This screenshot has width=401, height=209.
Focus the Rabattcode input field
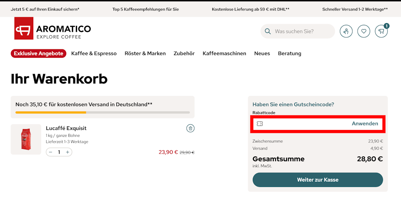click(x=318, y=124)
